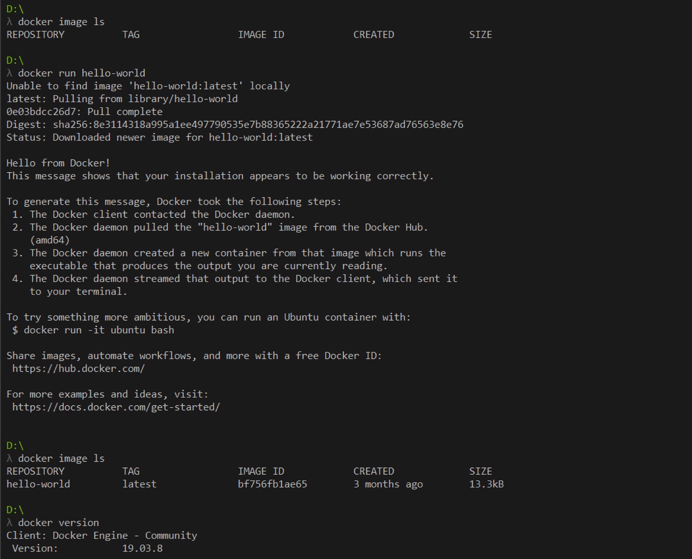Click the 'docker run hello-world' command text
The height and width of the screenshot is (559, 692).
tap(81, 73)
